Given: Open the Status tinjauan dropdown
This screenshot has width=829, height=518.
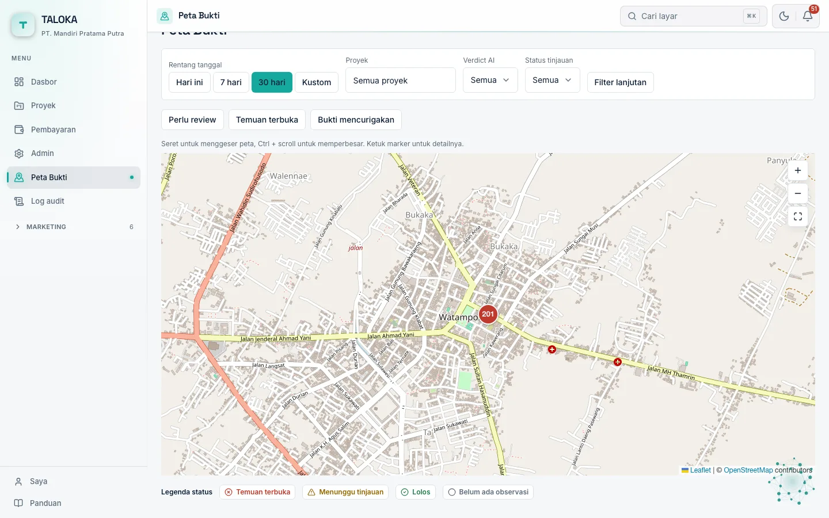Looking at the screenshot, I should coord(552,80).
